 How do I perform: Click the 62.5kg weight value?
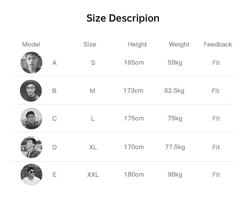tap(174, 90)
